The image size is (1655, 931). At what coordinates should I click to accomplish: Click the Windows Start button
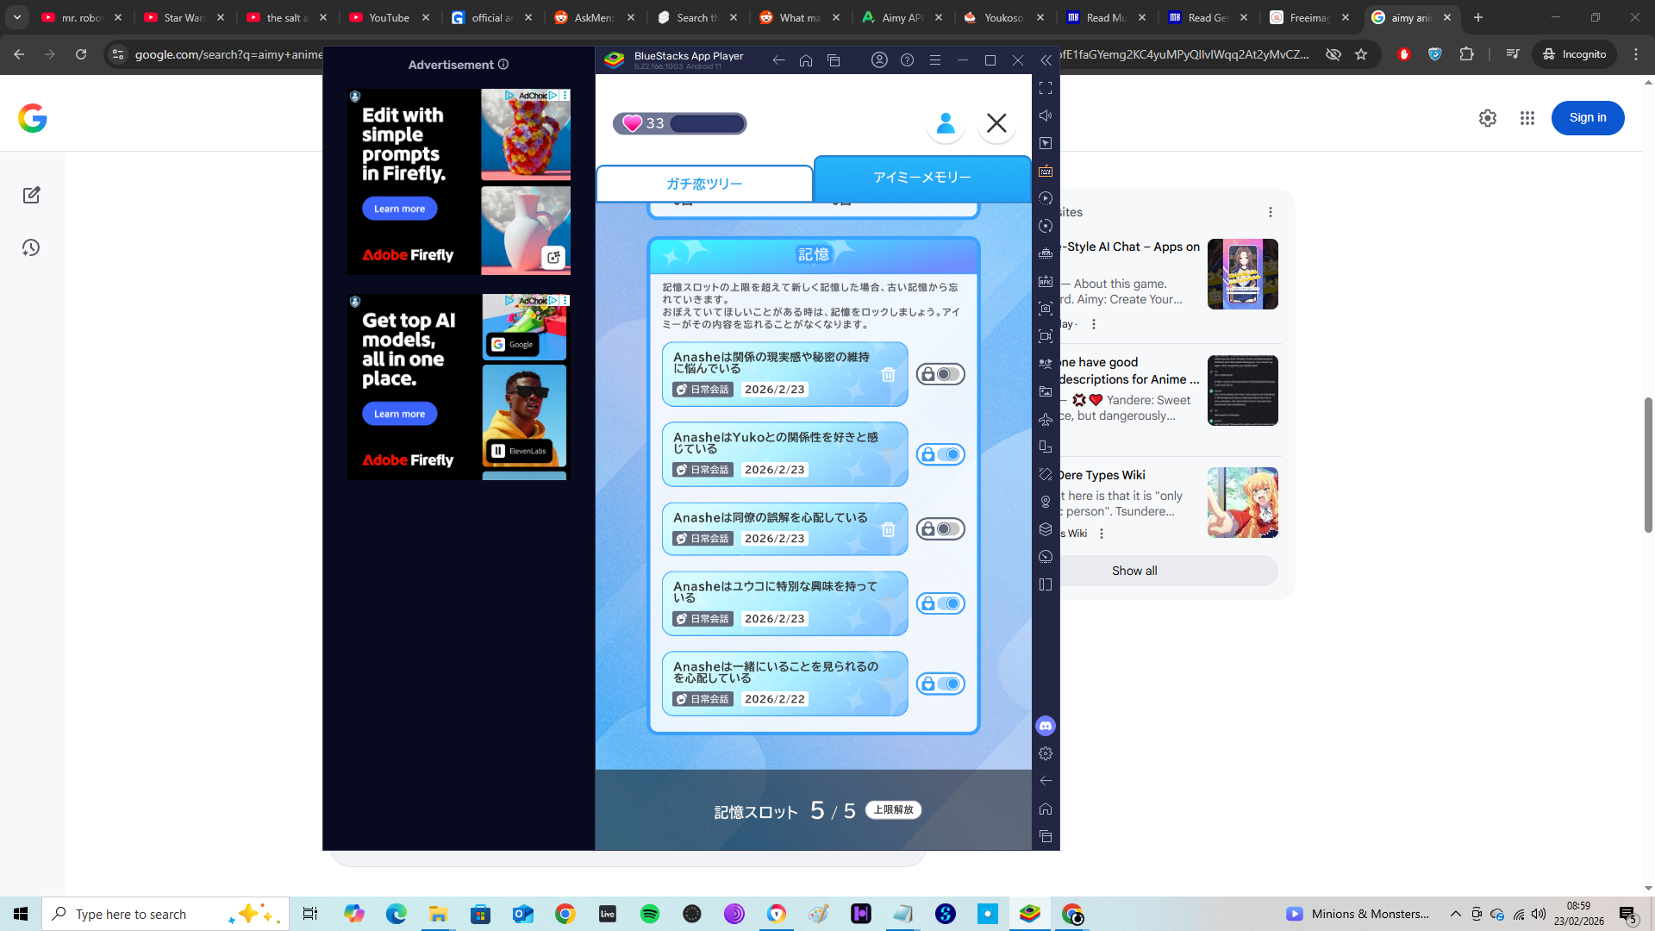pos(21,914)
